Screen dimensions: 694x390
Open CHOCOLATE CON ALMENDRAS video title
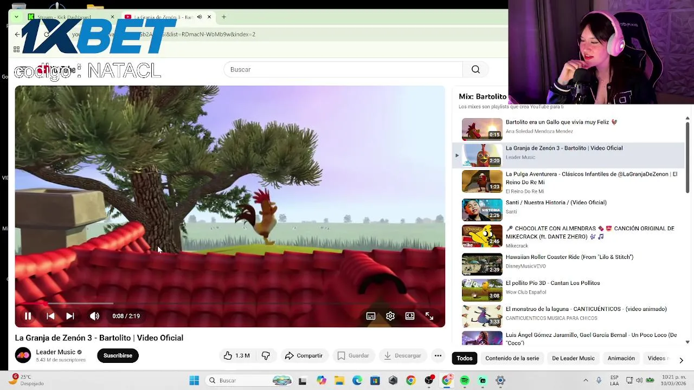coord(590,232)
